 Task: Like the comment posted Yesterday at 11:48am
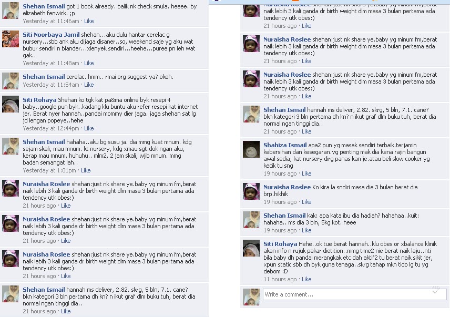[89, 63]
